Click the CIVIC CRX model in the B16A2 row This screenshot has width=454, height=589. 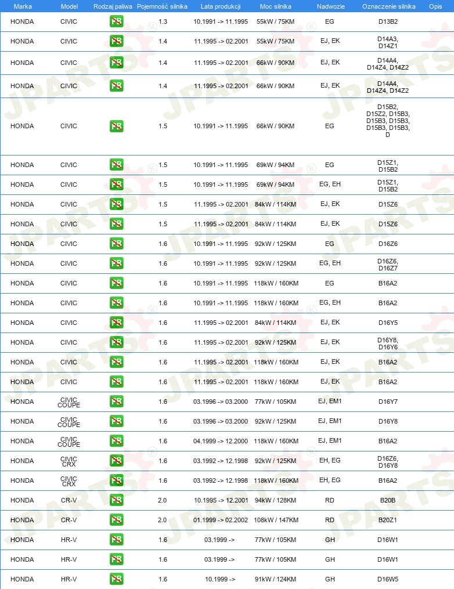69,481
